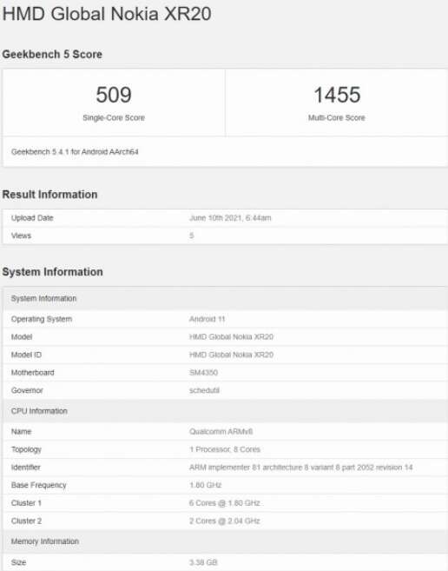Viewport: 448px width, 571px height.
Task: Click the 'Base Frequency' label
Action: (x=38, y=485)
